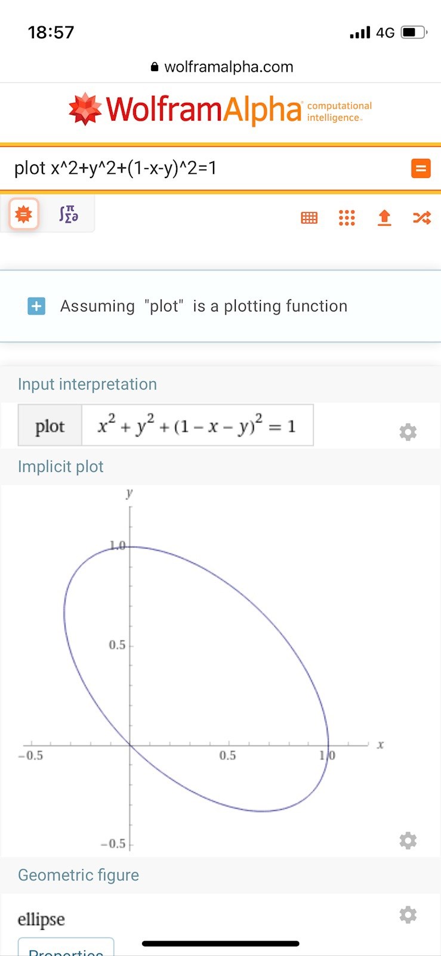This screenshot has width=441, height=956.
Task: Open Geometric figure settings gear
Action: (x=408, y=915)
